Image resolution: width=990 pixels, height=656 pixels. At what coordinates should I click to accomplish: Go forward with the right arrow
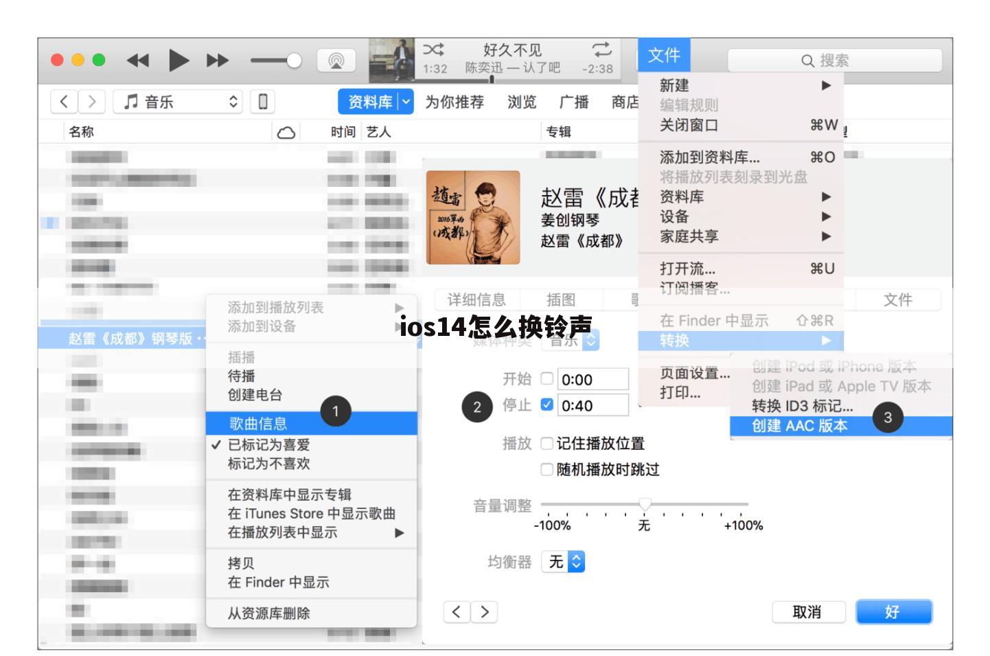point(92,102)
